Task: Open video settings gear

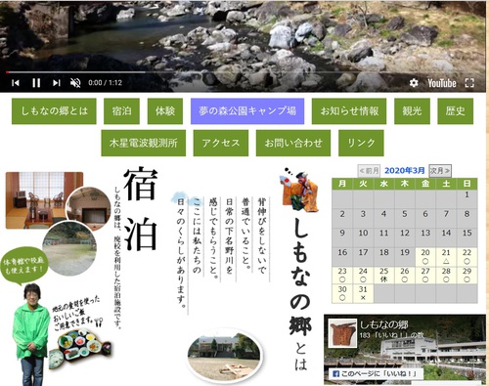Action: [414, 83]
